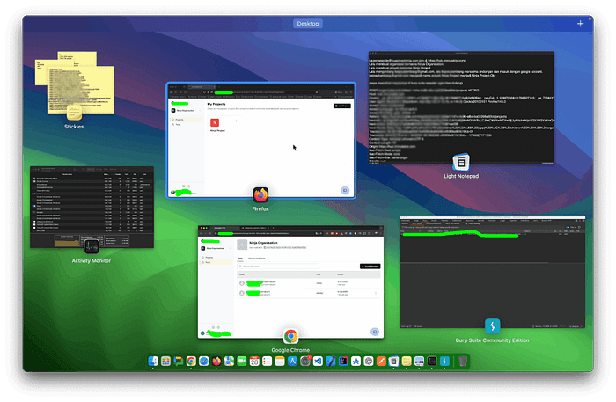This screenshot has width=616, height=402.
Task: Click Add Project button in Firefox window
Action: (x=341, y=106)
